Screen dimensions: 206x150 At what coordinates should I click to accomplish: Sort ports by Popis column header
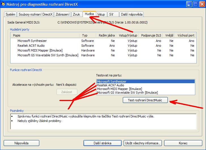(45, 35)
